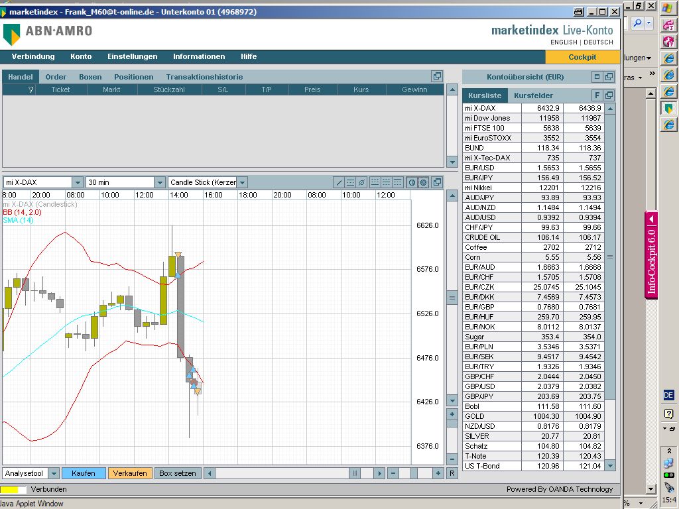Zoom in chart with plus button

(438, 473)
